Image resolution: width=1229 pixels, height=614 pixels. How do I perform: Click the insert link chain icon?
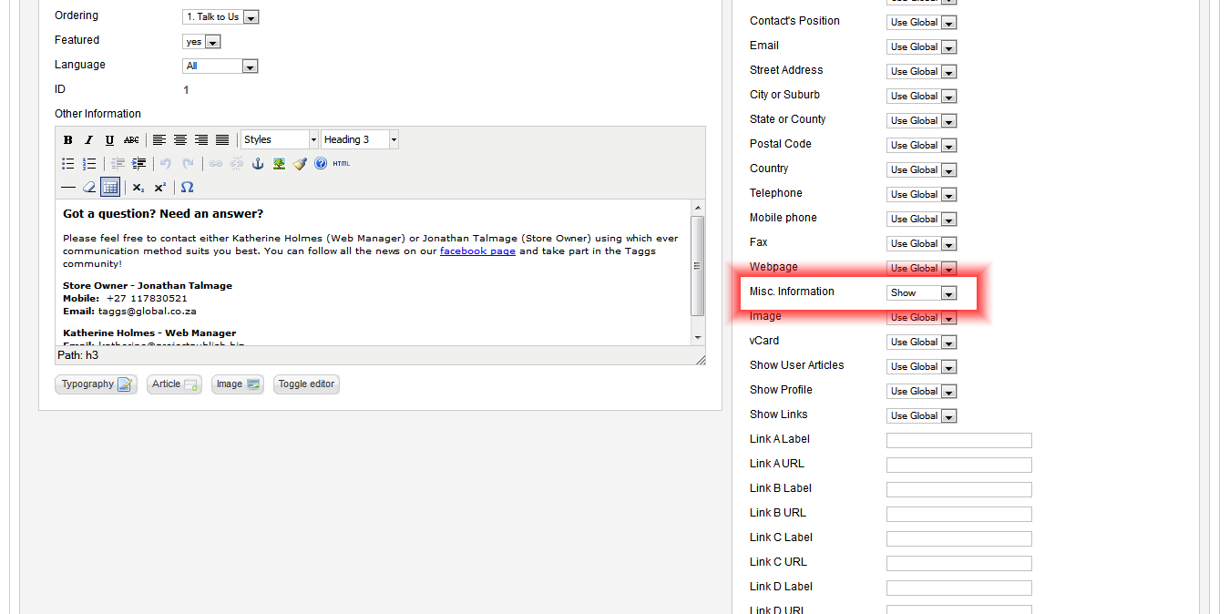point(215,164)
